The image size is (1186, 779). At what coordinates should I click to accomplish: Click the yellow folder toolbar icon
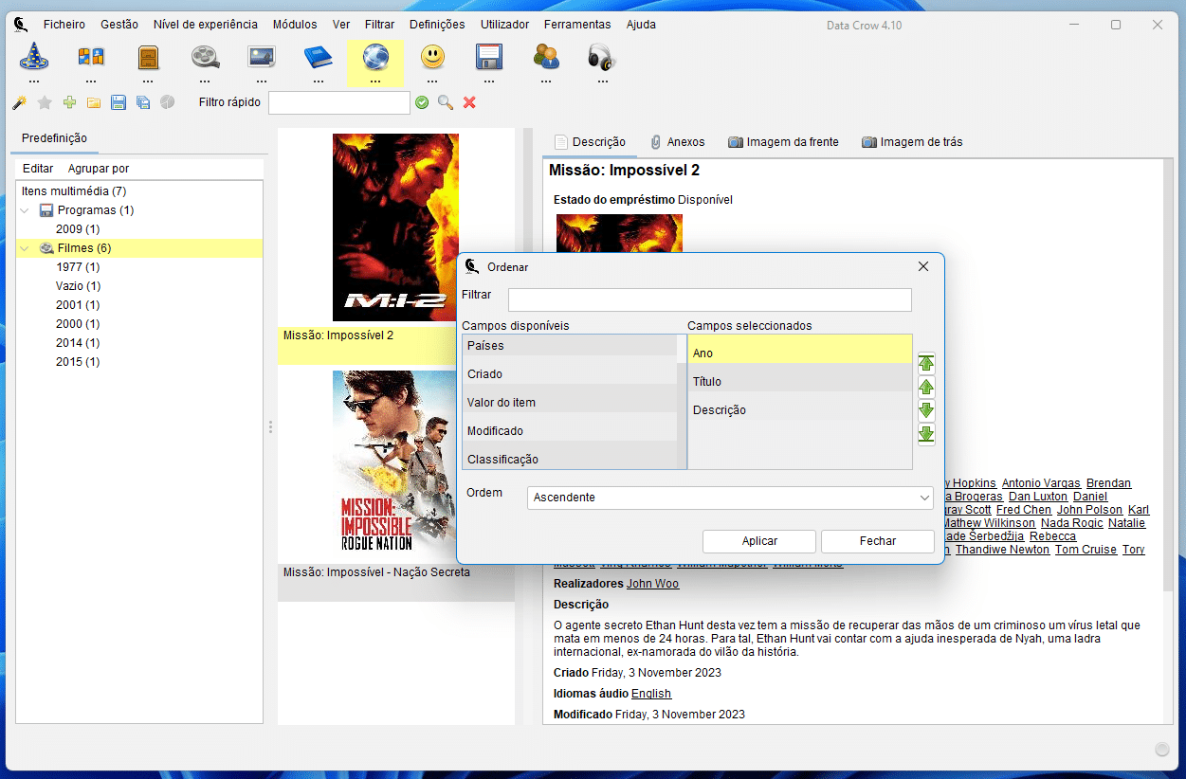click(x=94, y=102)
